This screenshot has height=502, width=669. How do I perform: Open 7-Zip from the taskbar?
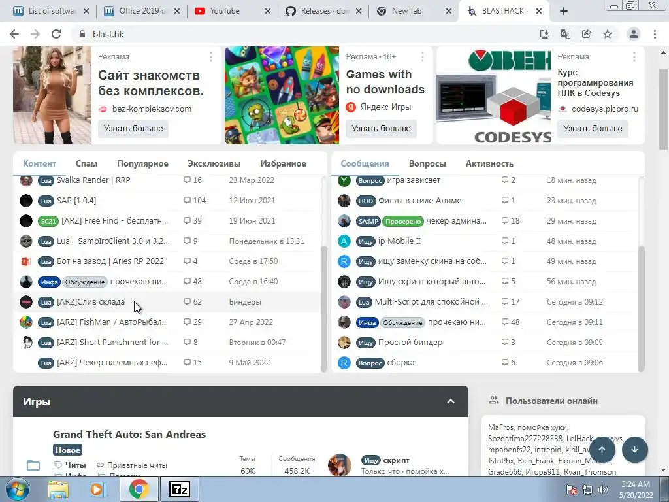click(179, 490)
